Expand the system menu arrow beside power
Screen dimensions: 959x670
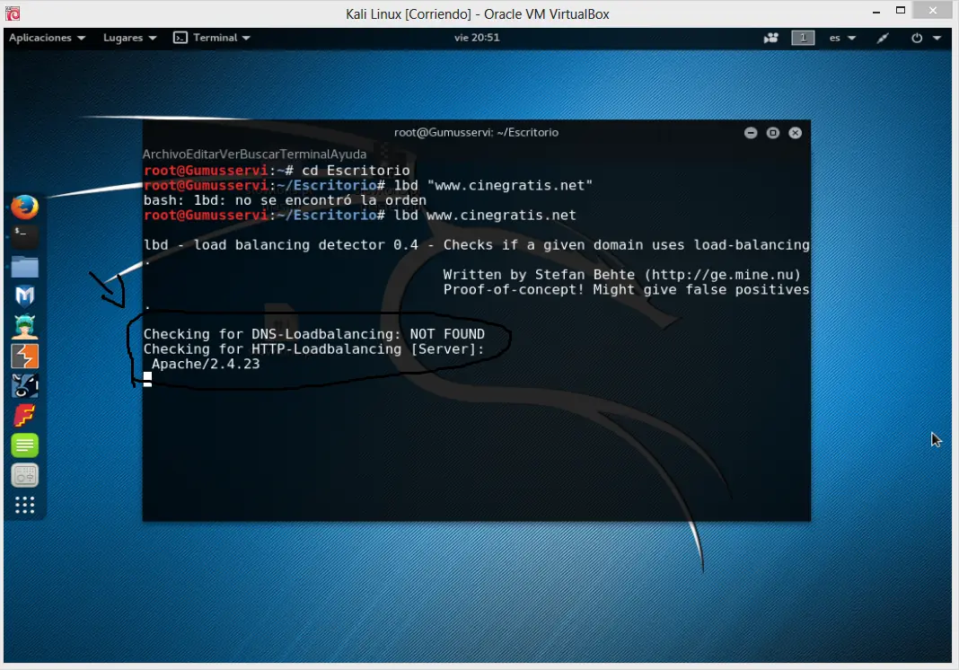pos(937,38)
